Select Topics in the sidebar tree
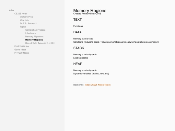 (x=23, y=27)
